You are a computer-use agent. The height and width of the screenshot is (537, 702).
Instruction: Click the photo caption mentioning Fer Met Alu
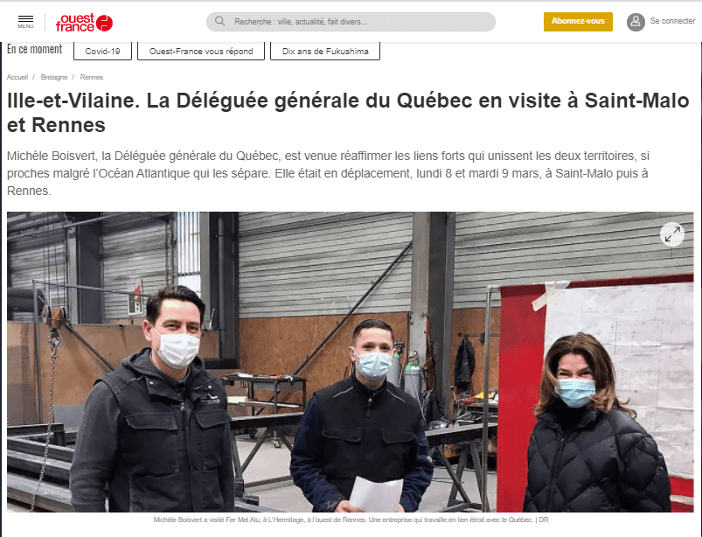[x=343, y=520]
